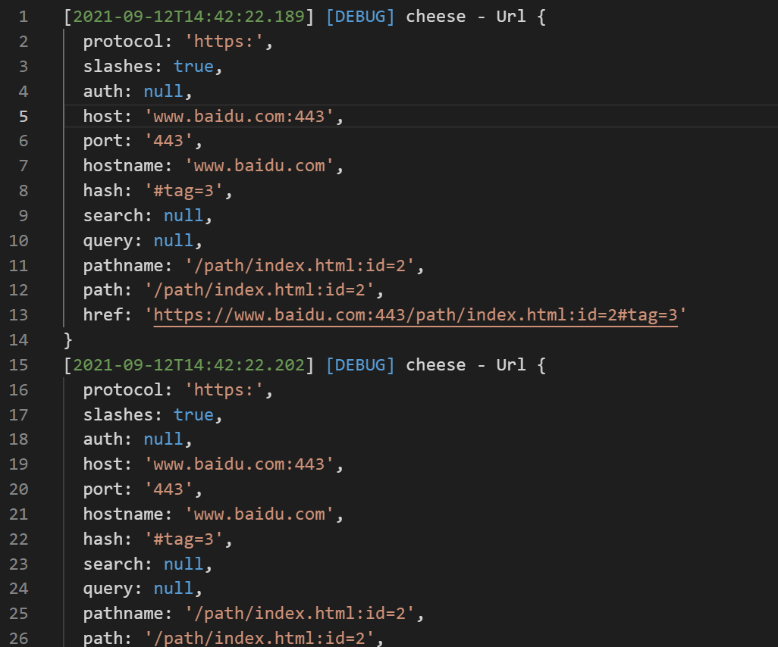Click pathname value on line 25
Screen dimensions: 778x647
point(300,614)
